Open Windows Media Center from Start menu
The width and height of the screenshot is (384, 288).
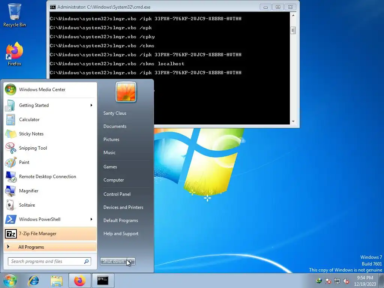50,90
